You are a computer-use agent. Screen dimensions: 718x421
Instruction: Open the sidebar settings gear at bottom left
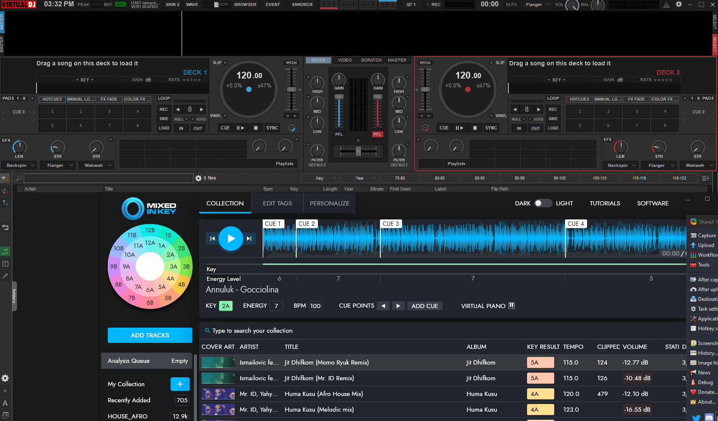click(5, 378)
